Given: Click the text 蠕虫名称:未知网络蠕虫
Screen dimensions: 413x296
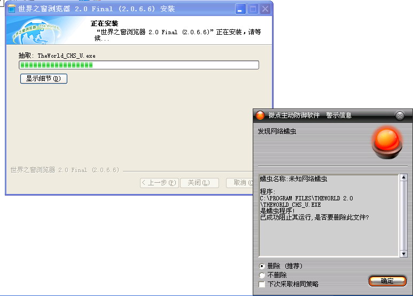Looking at the screenshot, I should [x=293, y=179].
